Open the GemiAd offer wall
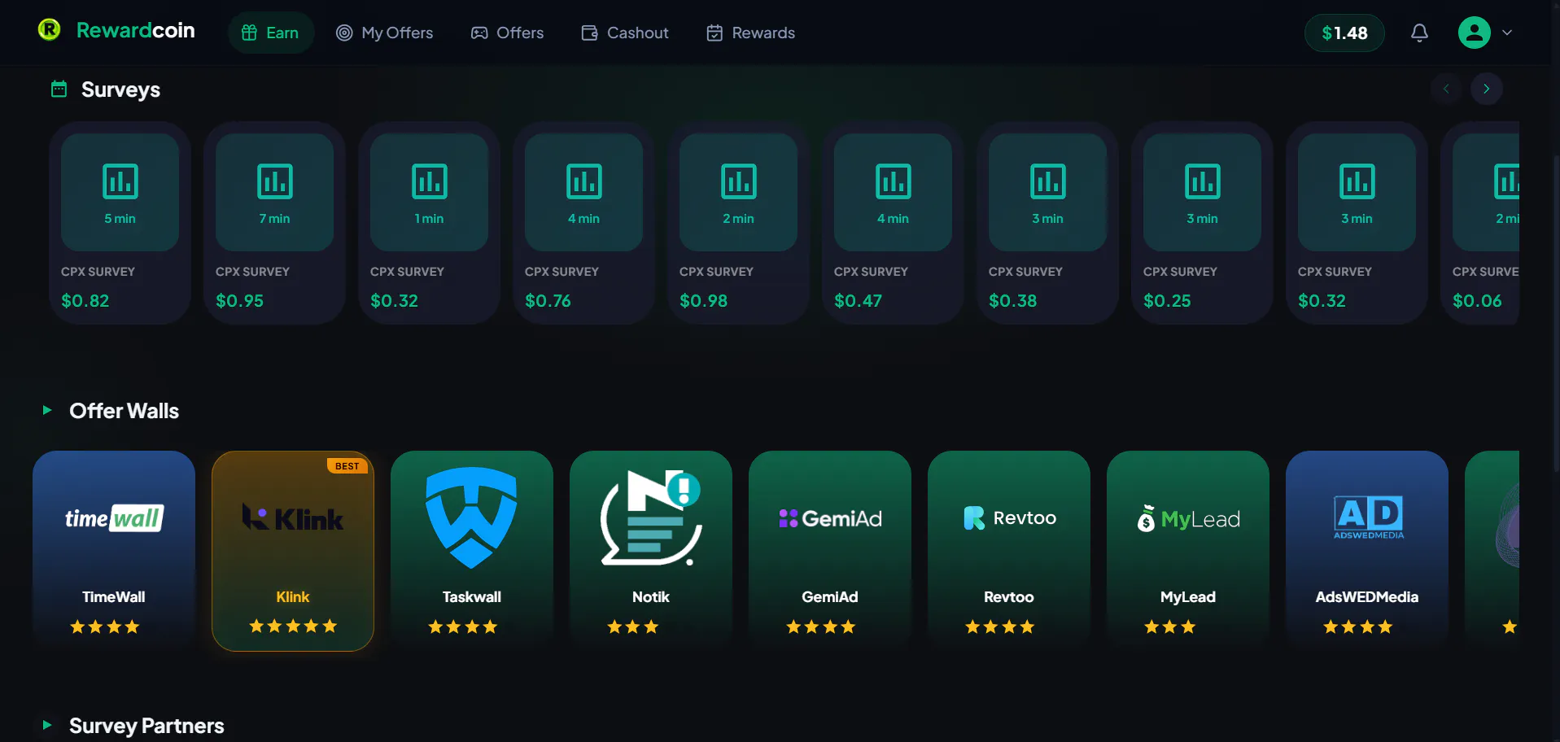Viewport: 1560px width, 742px height. [830, 551]
